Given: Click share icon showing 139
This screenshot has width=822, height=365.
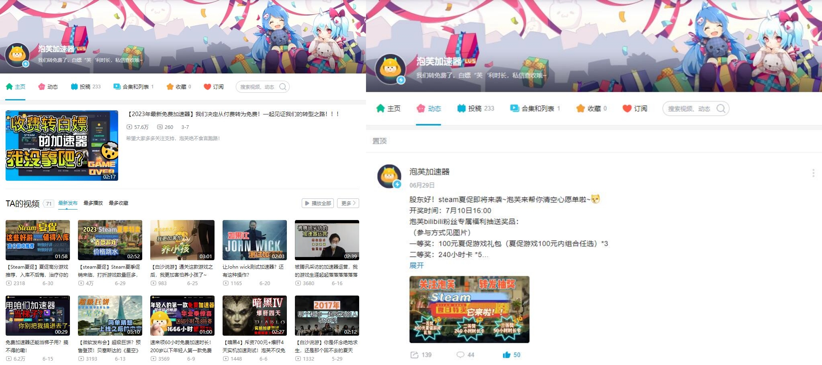Looking at the screenshot, I should click(414, 355).
